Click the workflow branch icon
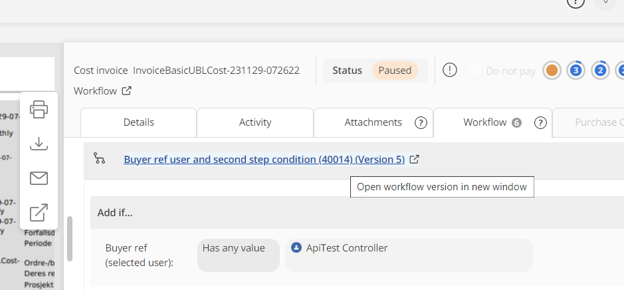The height and width of the screenshot is (290, 624). [x=100, y=159]
